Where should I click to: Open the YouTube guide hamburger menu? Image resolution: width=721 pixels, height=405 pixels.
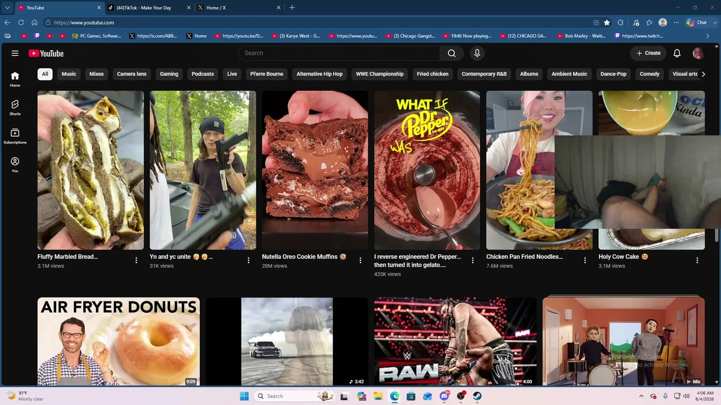(15, 53)
